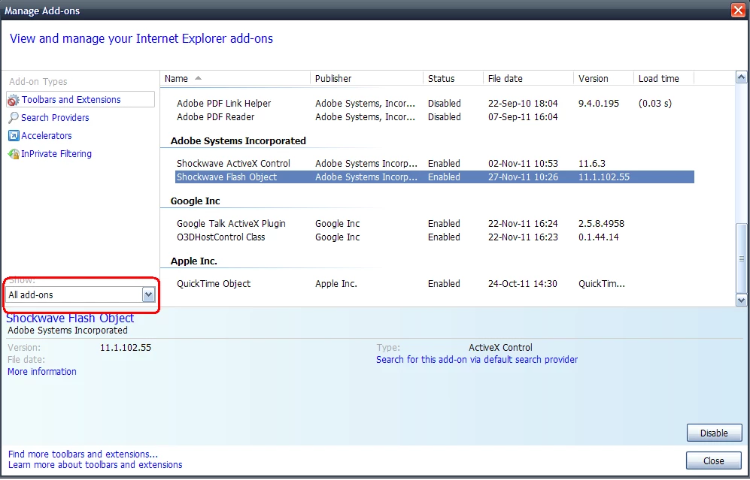Select the Google Talk ActiveX Plugin row
This screenshot has height=480, width=750.
pyautogui.click(x=434, y=224)
